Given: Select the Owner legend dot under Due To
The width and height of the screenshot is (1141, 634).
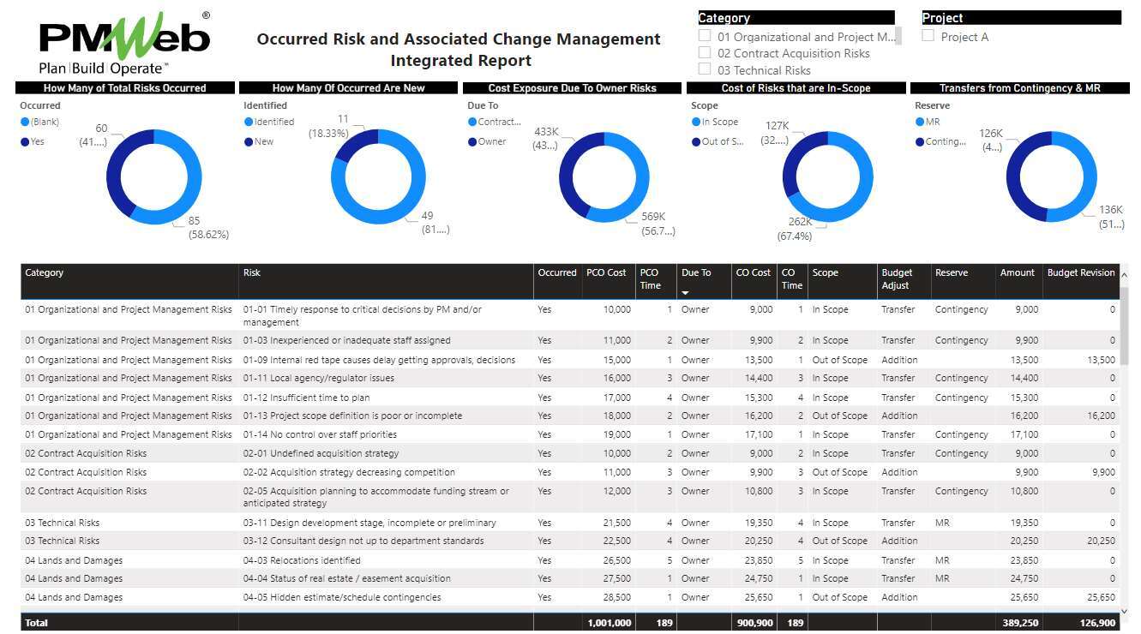Looking at the screenshot, I should click(x=472, y=142).
